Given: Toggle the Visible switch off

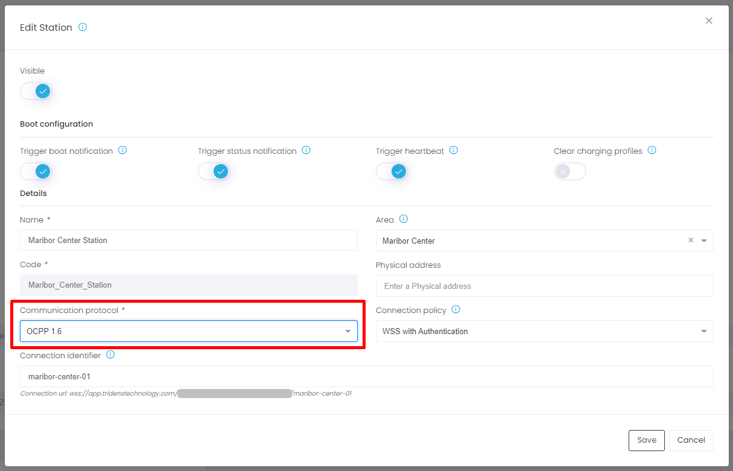Looking at the screenshot, I should pos(36,91).
